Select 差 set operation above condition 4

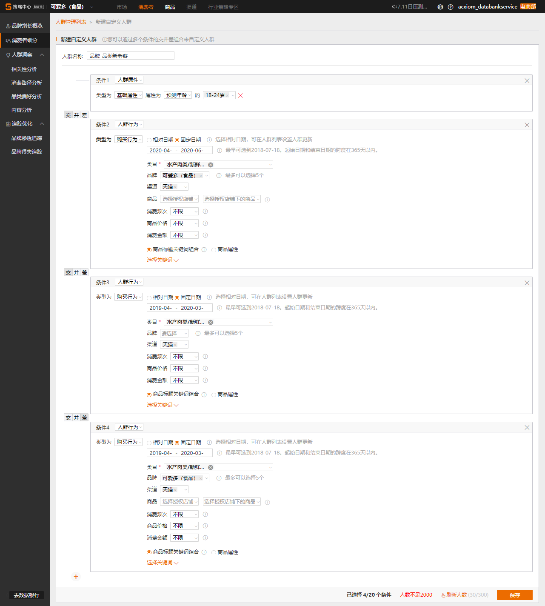84,418
